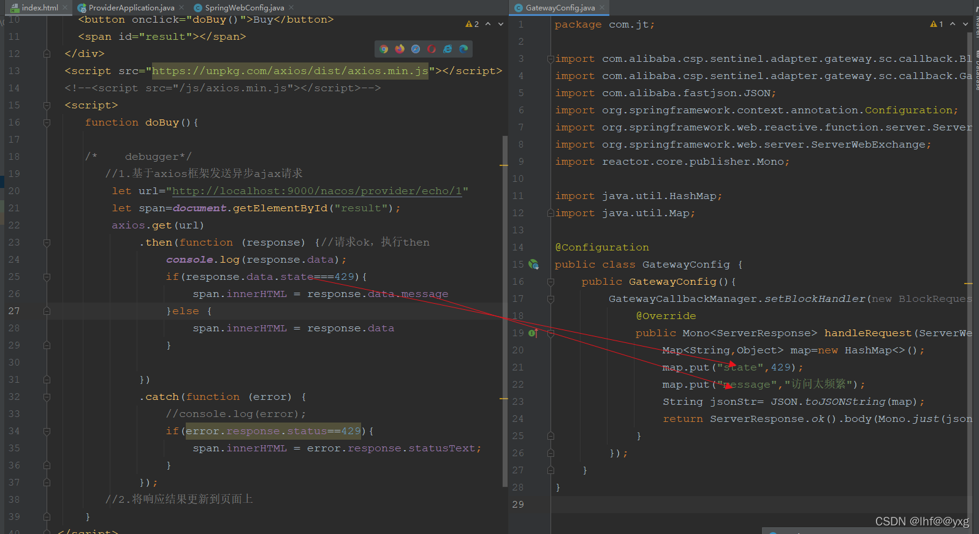This screenshot has height=534, width=979.
Task: Click the response.data.message expression on line 26
Action: click(378, 294)
